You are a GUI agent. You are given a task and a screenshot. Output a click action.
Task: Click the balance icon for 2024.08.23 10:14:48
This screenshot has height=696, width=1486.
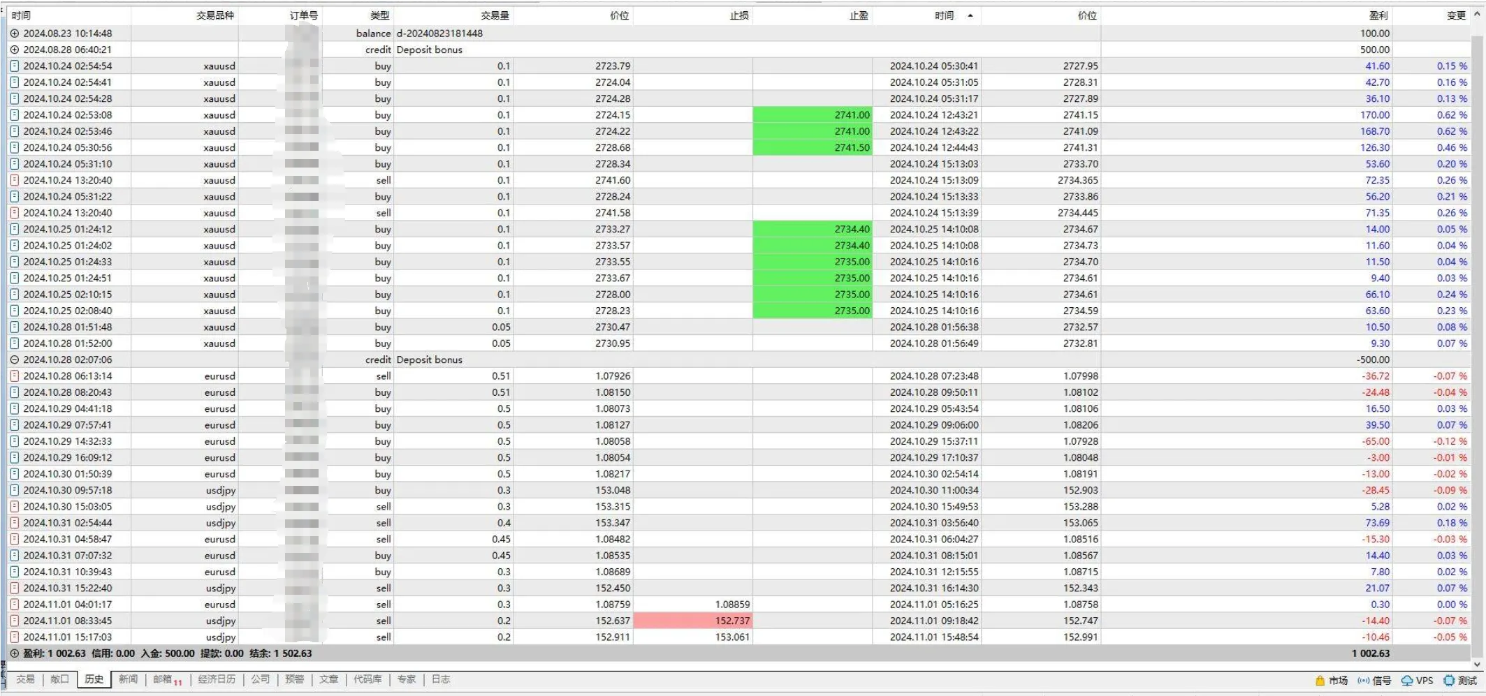(14, 34)
